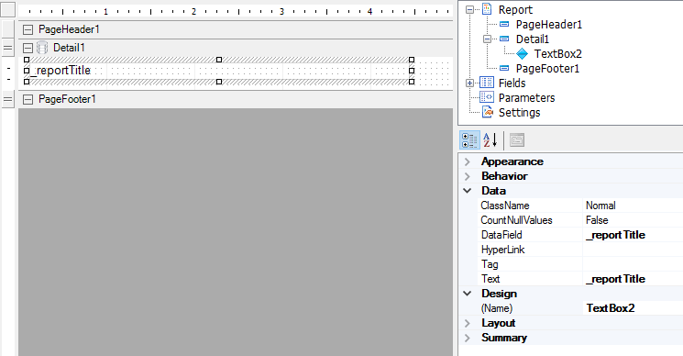Switch property grid to Categorized view

[469, 140]
